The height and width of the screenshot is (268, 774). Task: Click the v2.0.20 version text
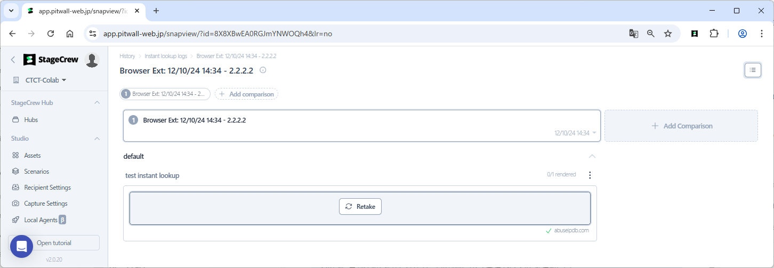(x=54, y=259)
